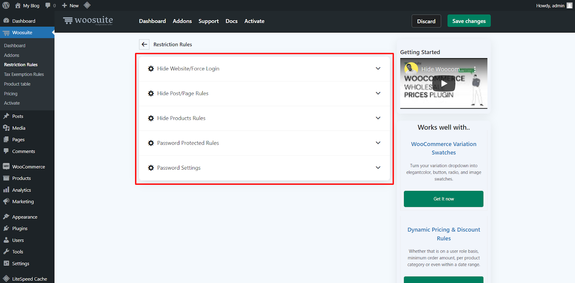This screenshot has height=283, width=575.
Task: Play the Getting Started video
Action: tap(444, 84)
